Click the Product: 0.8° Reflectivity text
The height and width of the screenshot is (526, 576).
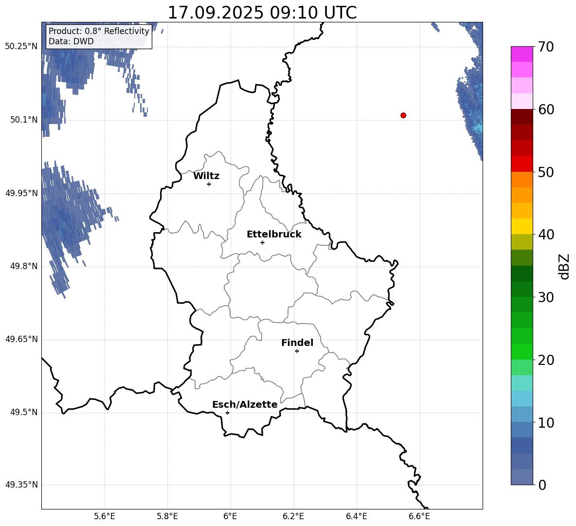(99, 31)
